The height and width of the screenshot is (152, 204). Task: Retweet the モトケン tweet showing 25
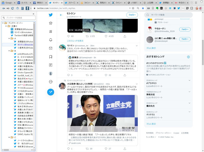[x=87, y=75]
